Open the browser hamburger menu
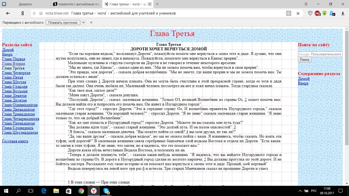 click(x=306, y=4)
